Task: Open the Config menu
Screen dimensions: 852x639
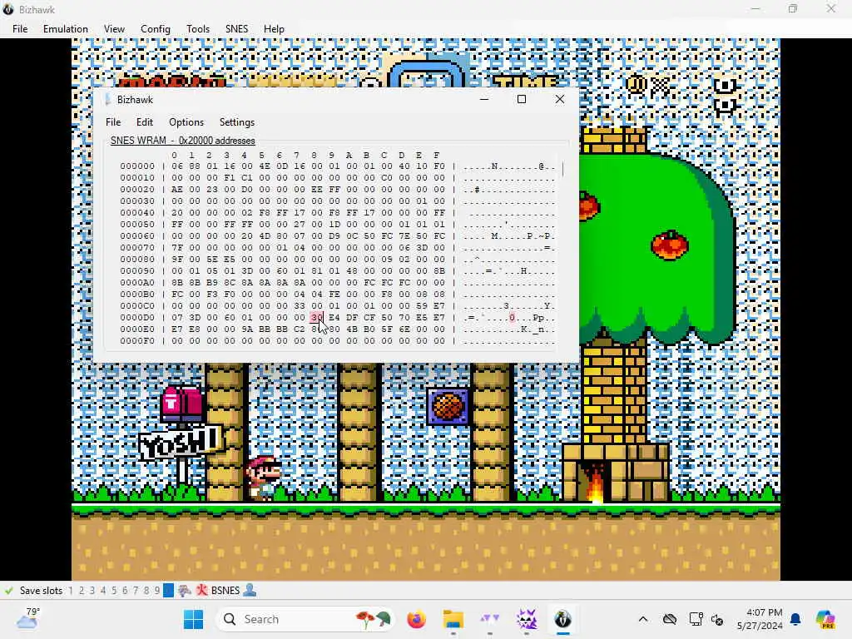Action: [x=156, y=29]
